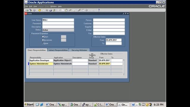Open Window Help via question mark icon

(x=99, y=10)
